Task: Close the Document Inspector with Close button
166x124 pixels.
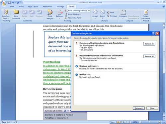Action: click(152, 108)
